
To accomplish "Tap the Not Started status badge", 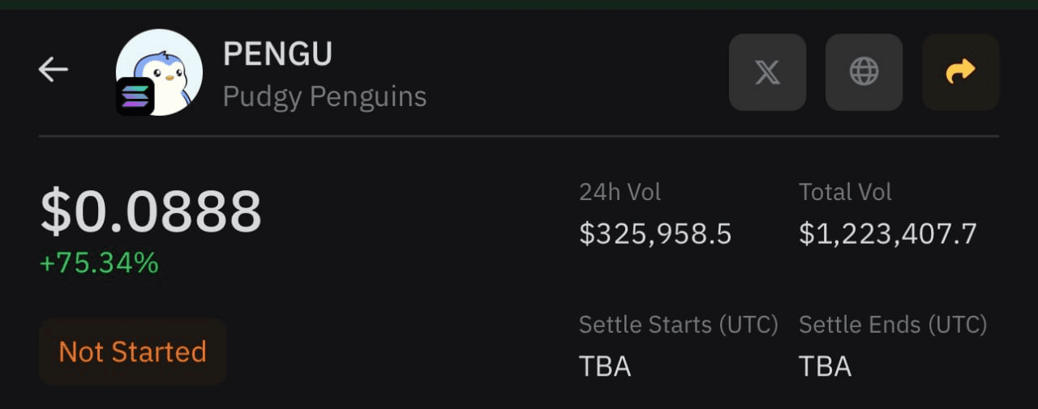I will (132, 351).
